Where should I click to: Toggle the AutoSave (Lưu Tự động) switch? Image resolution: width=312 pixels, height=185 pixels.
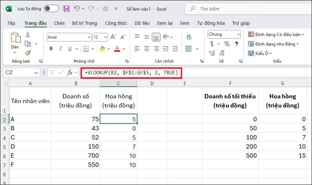click(x=51, y=9)
